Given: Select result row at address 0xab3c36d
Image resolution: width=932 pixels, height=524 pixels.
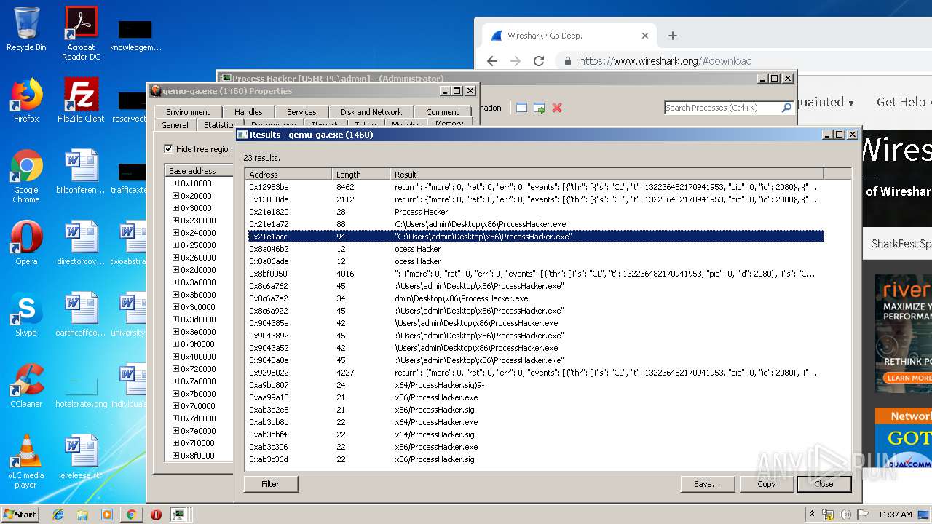Looking at the screenshot, I should [x=535, y=459].
